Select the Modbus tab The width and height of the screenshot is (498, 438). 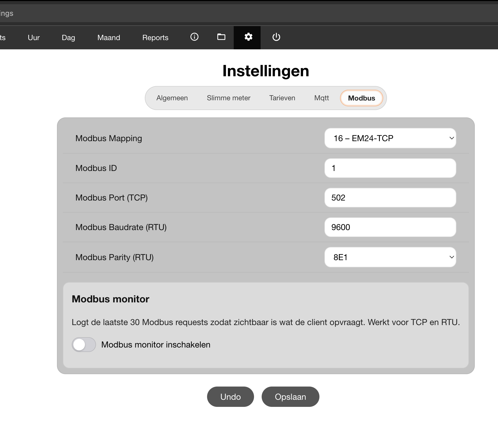361,98
